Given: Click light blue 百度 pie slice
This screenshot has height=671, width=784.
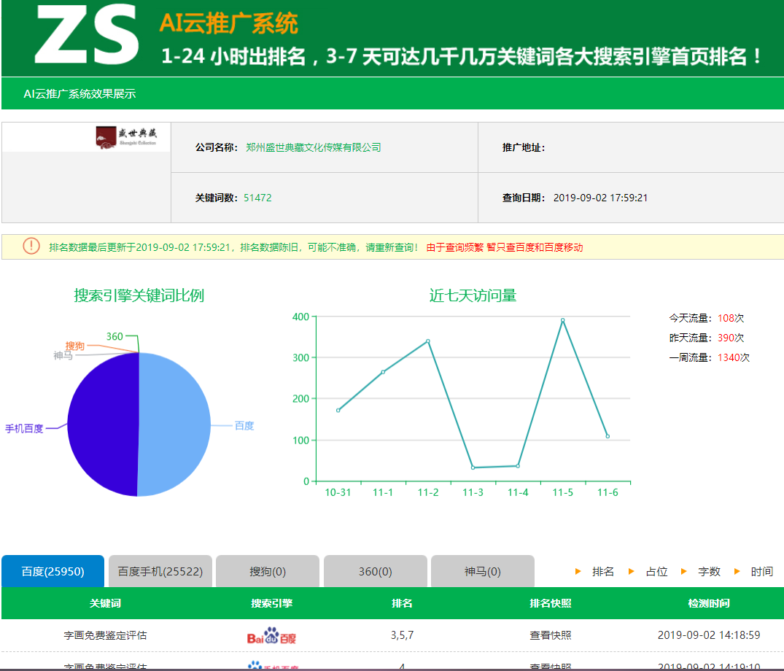Looking at the screenshot, I should pyautogui.click(x=175, y=425).
